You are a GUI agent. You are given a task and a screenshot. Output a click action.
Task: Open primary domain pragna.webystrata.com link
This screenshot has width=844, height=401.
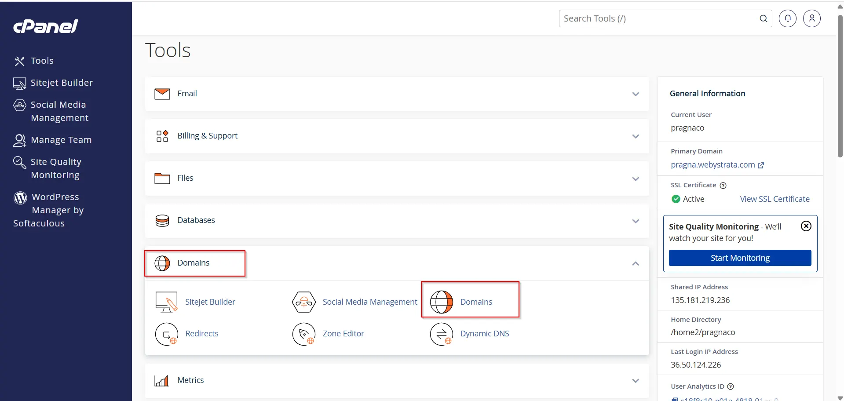(x=717, y=165)
